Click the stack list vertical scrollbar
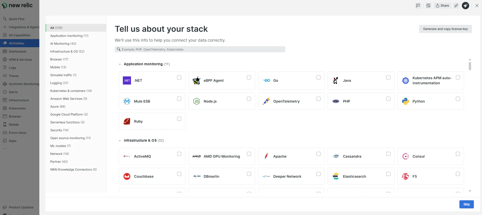482x215 pixels. point(470,66)
